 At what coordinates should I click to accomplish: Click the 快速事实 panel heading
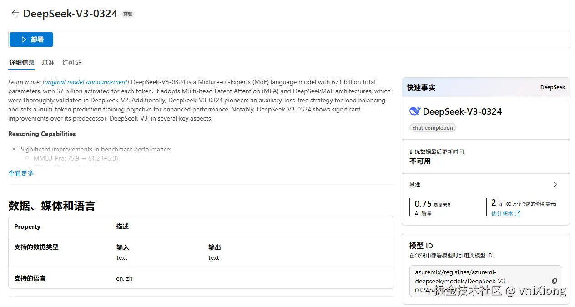click(x=421, y=87)
